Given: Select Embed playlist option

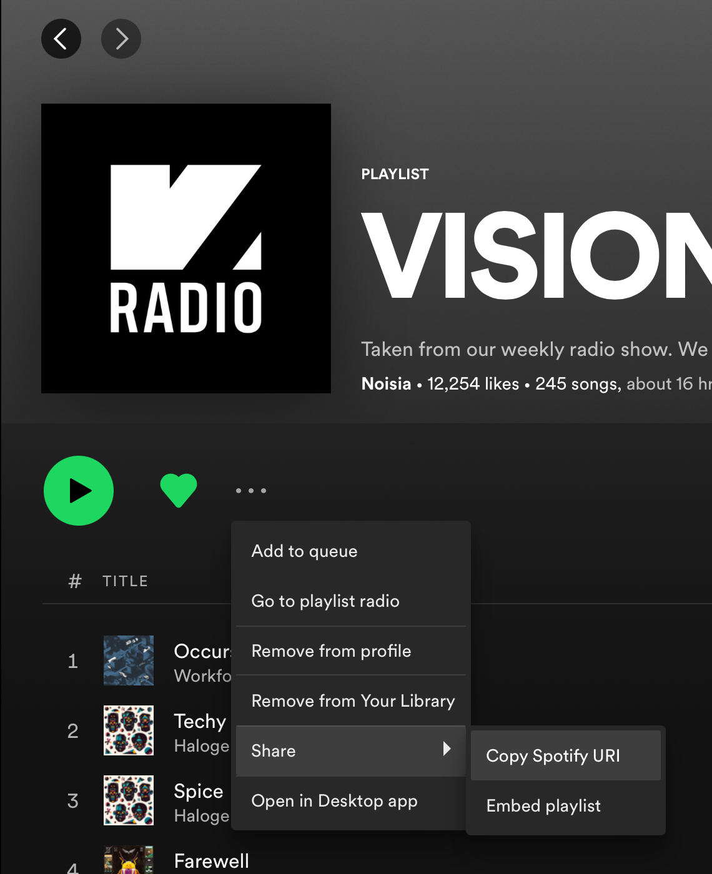Looking at the screenshot, I should click(x=566, y=805).
